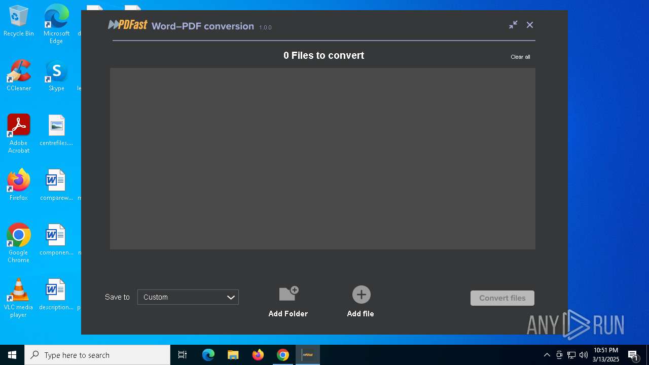Launch Chrome from the taskbar
649x365 pixels.
283,355
